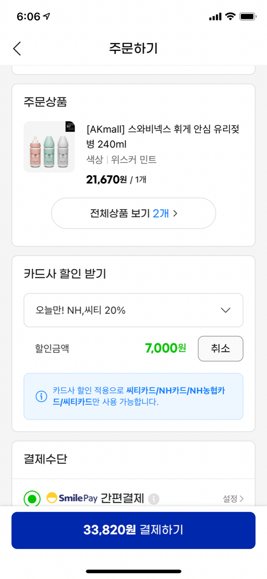Tap the 주문하기 page title

(133, 48)
